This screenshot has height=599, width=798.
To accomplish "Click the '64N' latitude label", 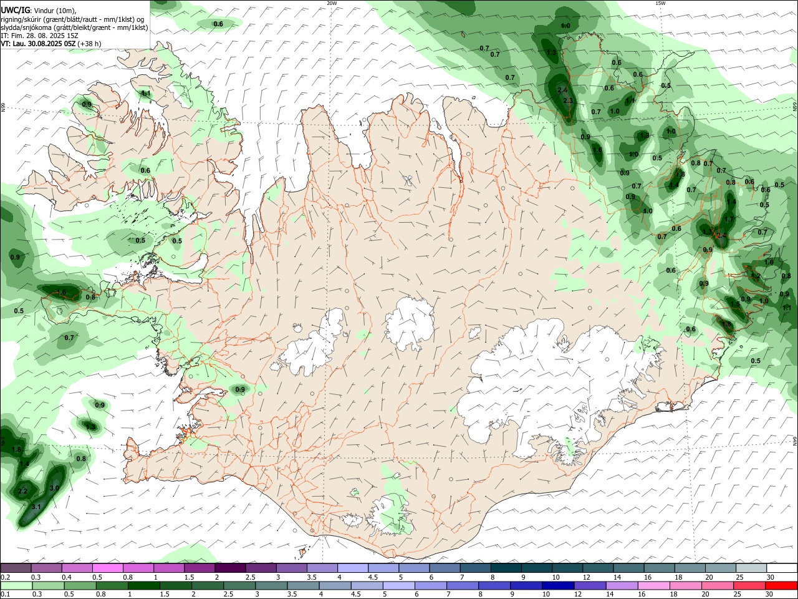I will [795, 441].
